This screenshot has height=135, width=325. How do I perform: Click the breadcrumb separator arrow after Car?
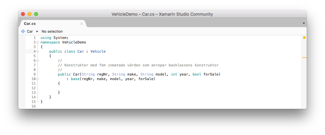tap(37, 31)
